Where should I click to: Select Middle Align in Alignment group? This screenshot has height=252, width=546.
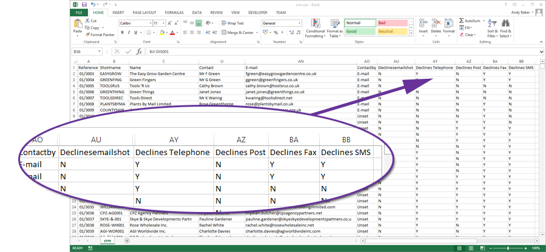click(192, 23)
